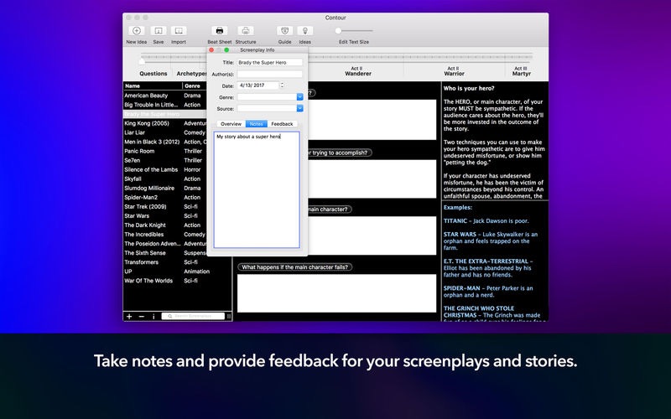
Task: Switch to the Overview tab
Action: point(231,124)
